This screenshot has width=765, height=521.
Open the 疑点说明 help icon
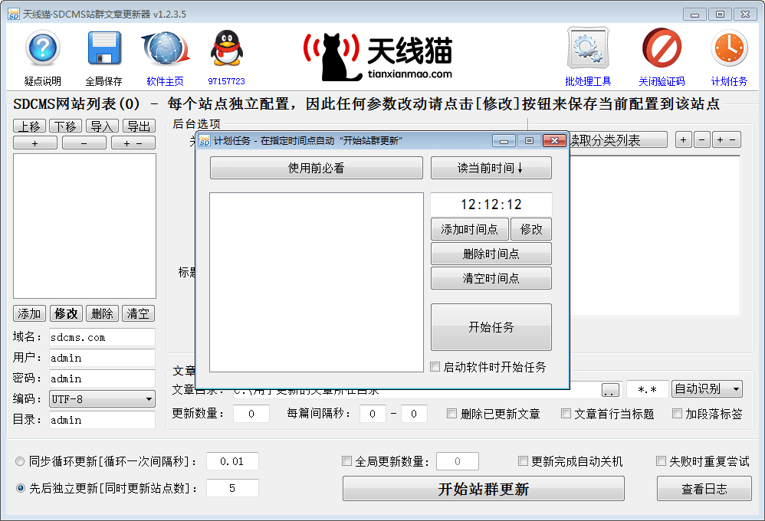(x=42, y=48)
